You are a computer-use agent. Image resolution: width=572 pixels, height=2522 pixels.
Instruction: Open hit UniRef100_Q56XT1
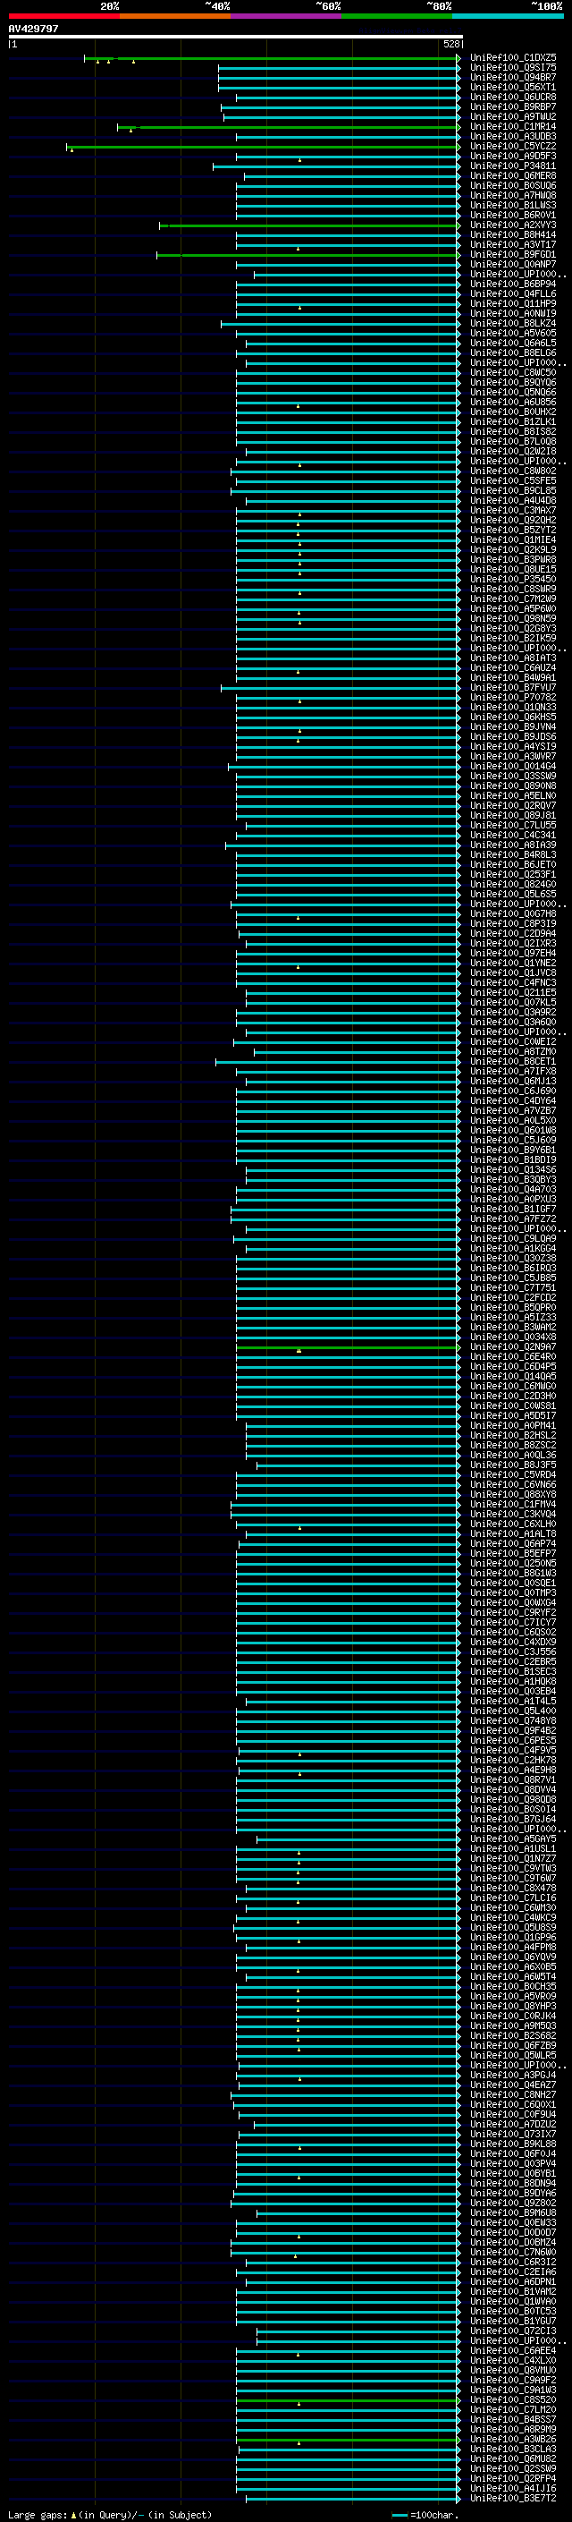click(513, 88)
